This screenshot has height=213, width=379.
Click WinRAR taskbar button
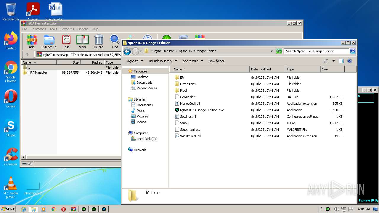point(73,209)
